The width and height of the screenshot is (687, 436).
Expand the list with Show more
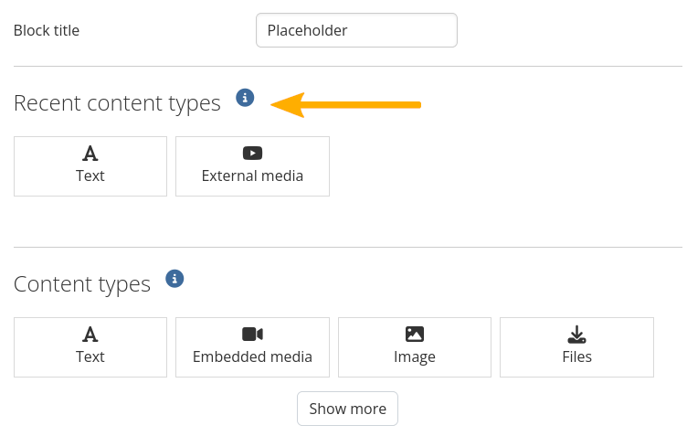pyautogui.click(x=347, y=409)
